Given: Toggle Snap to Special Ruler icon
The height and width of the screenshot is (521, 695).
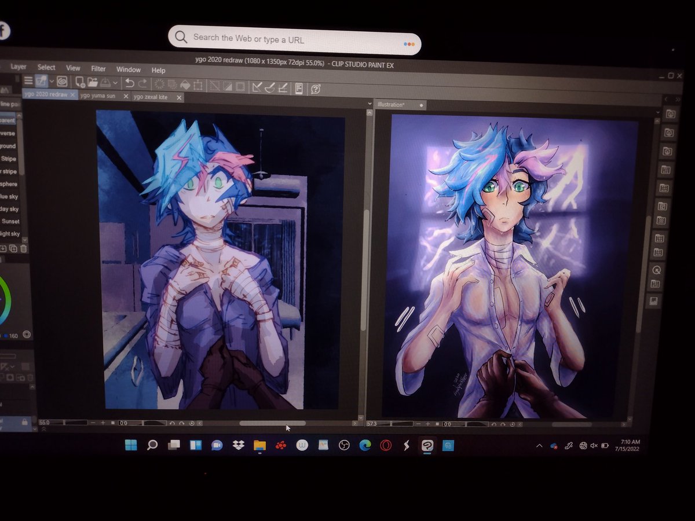Looking at the screenshot, I should coord(270,87).
